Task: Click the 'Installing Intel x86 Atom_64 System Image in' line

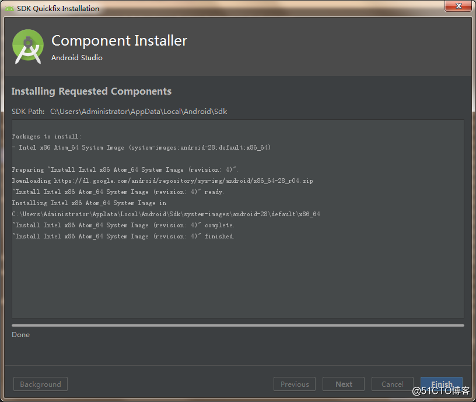Action: click(89, 203)
